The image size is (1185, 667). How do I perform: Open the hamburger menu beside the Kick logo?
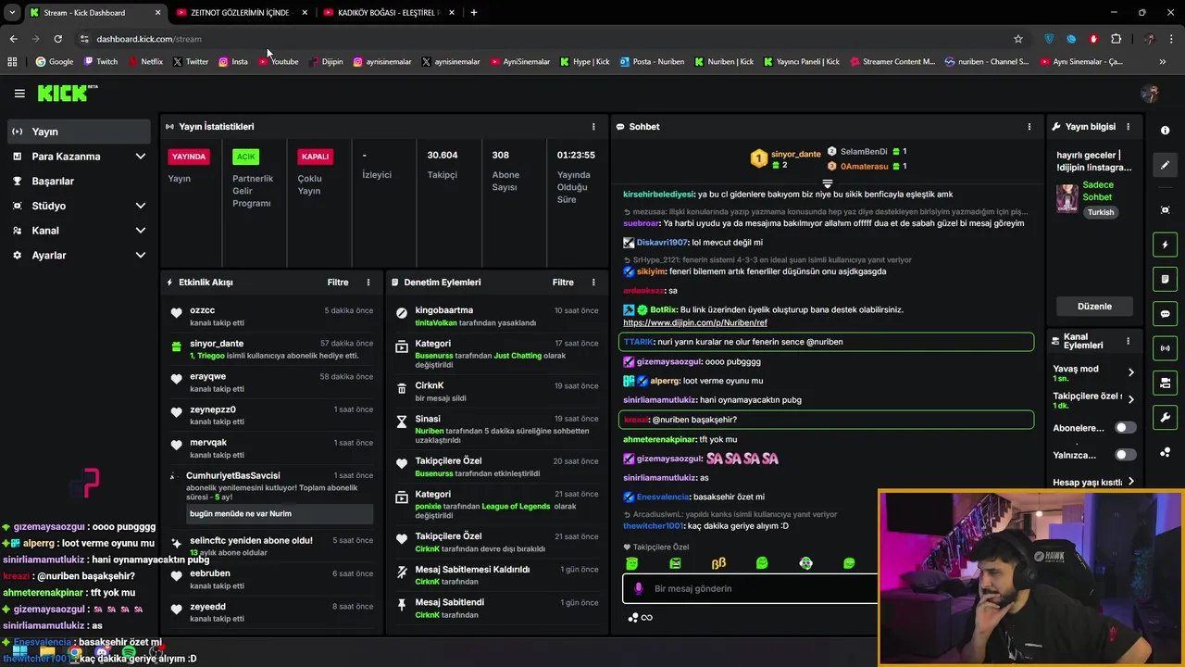[x=19, y=94]
